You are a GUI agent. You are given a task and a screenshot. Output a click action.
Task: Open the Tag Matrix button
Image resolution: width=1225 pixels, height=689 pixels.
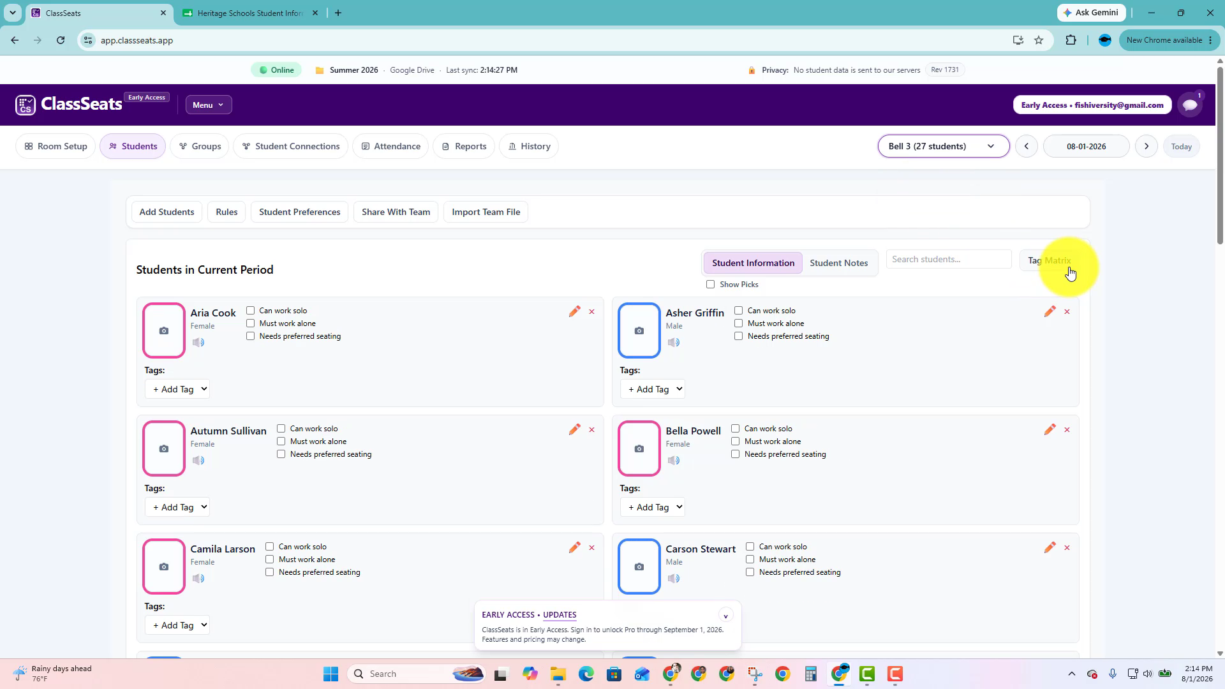1050,260
